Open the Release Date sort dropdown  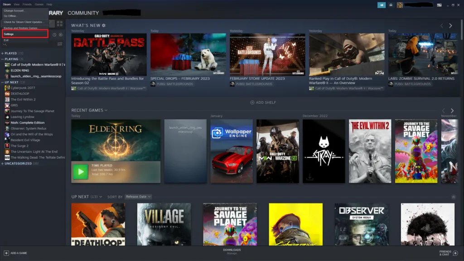138,197
